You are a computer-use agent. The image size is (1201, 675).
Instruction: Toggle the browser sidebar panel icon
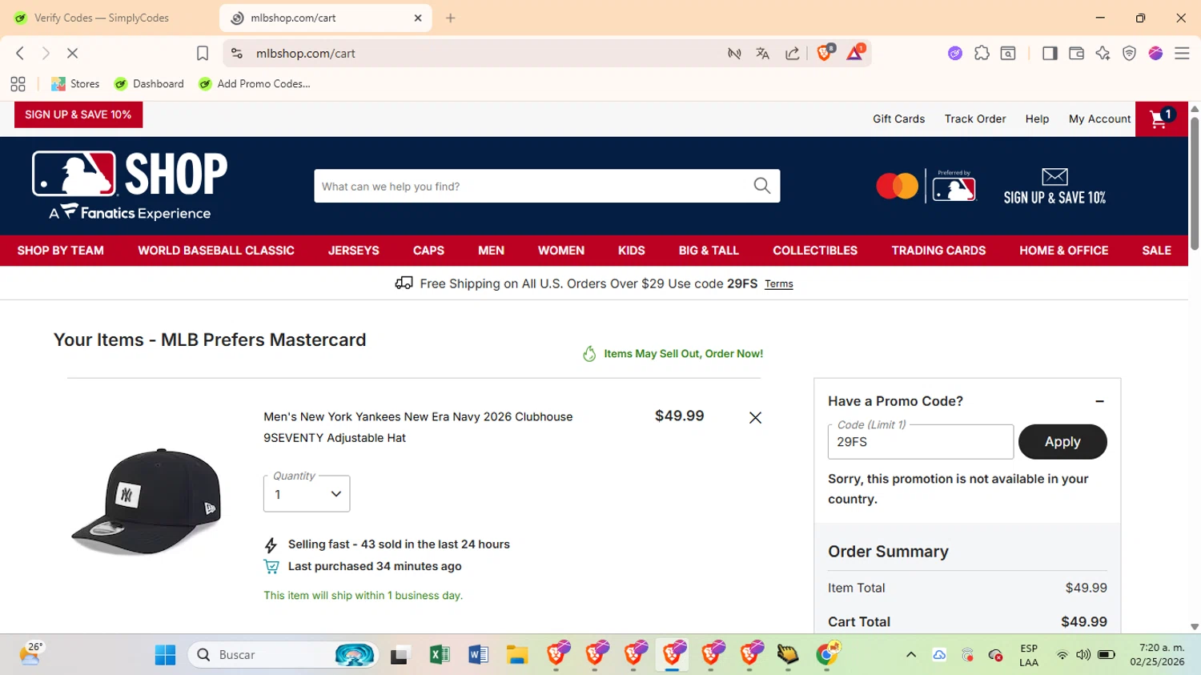coord(1050,53)
